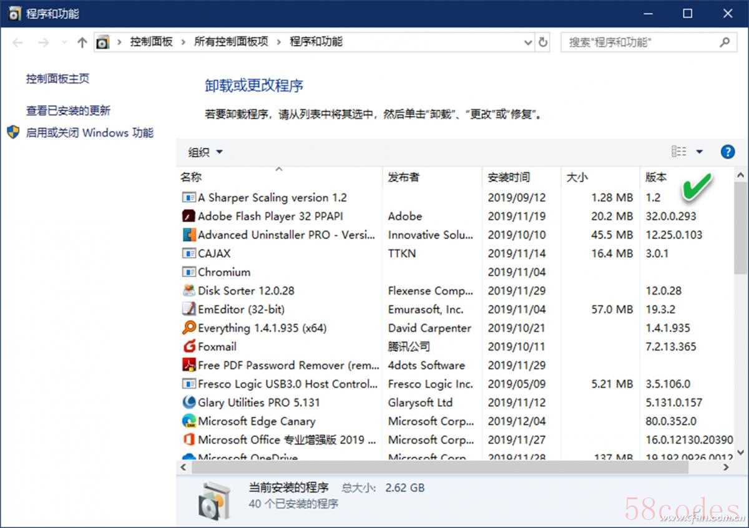Click the refresh button beside address bar
Viewport: 749px width, 528px height.
tap(543, 42)
